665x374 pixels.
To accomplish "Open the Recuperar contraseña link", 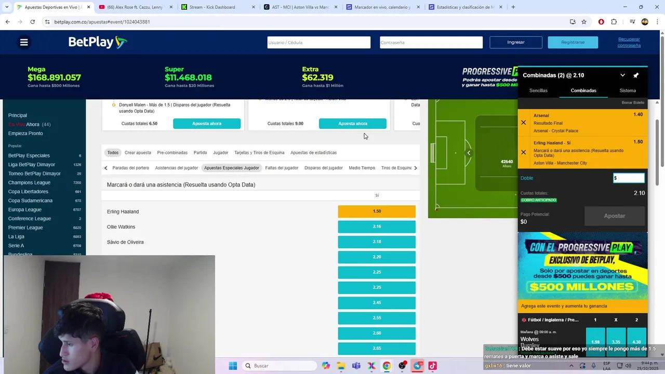I will pos(629,42).
